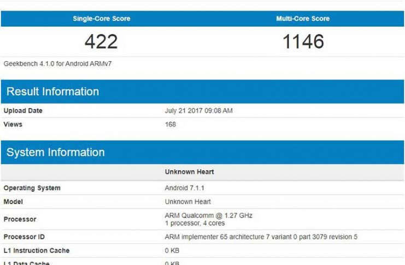Click the System Information section header
Image resolution: width=405 pixels, height=265 pixels.
tap(56, 153)
